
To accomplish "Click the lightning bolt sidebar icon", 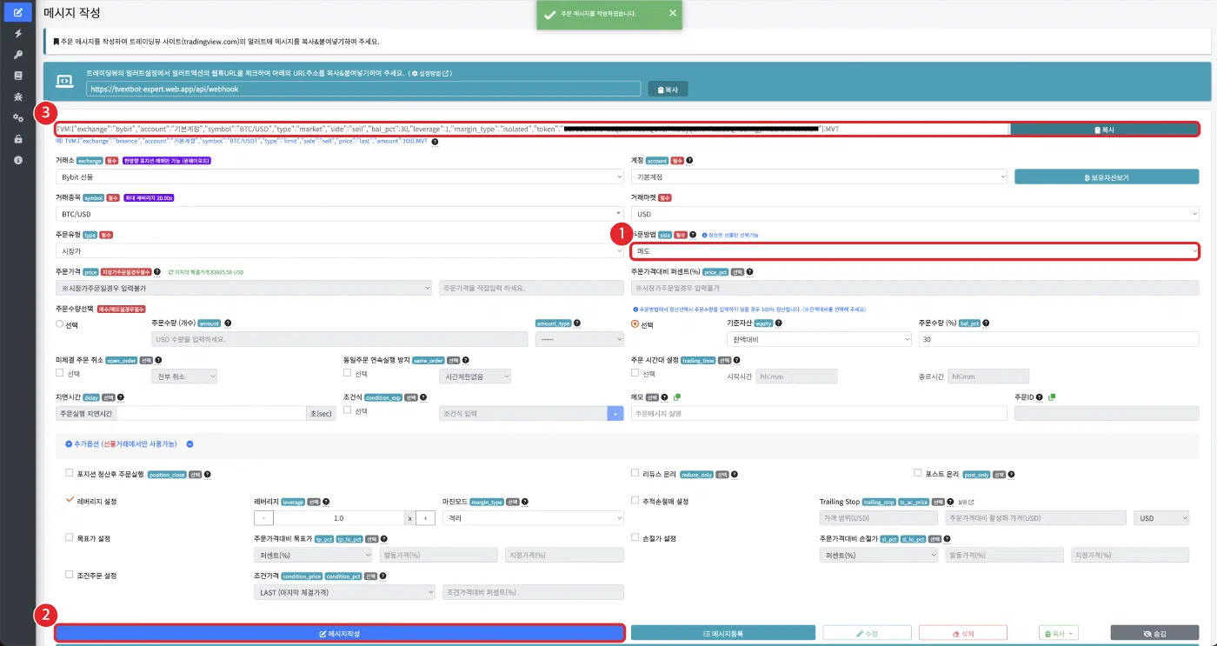I will [x=18, y=34].
